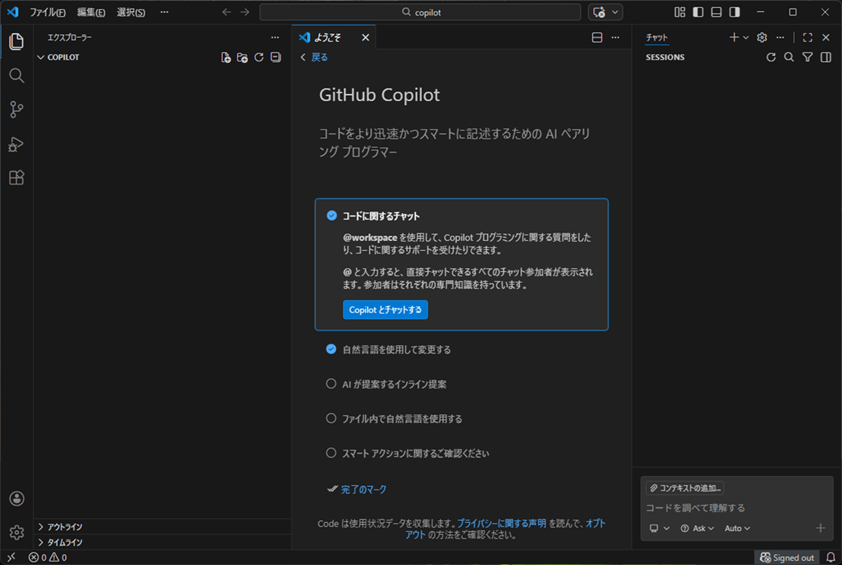Viewport: 842px width, 565px height.
Task: Open the Auto model picker dropdown
Action: pyautogui.click(x=737, y=528)
